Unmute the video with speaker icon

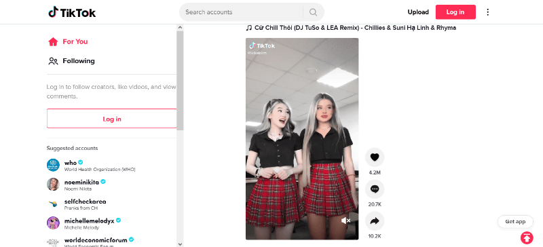click(x=345, y=221)
